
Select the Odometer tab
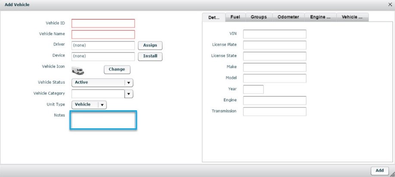pos(288,17)
